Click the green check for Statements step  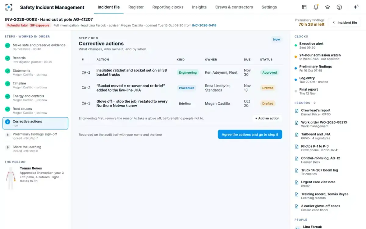pyautogui.click(x=8, y=71)
